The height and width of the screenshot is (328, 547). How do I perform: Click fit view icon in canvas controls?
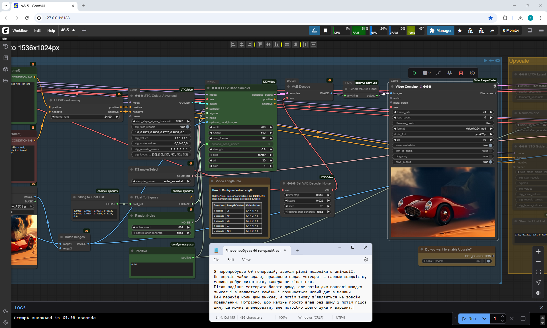[538, 272]
